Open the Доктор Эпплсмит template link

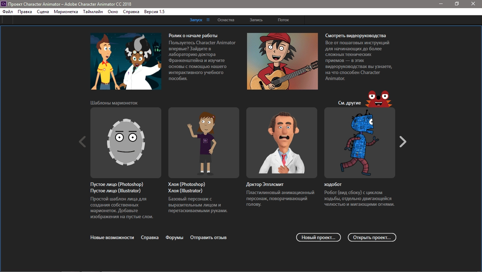(265, 184)
